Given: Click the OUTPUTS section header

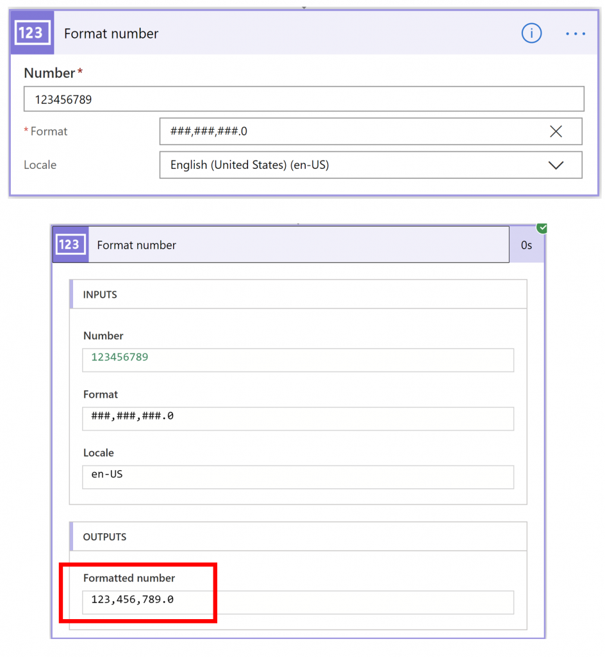Looking at the screenshot, I should (x=298, y=536).
